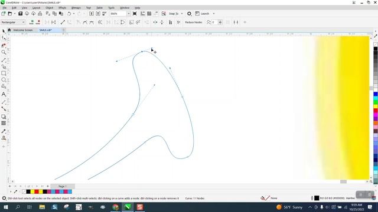Click the Export icon
Image resolution: width=378 pixels, height=212 pixels.
click(x=98, y=14)
